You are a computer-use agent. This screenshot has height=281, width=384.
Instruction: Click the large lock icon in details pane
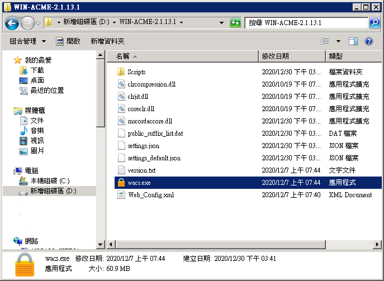24,265
